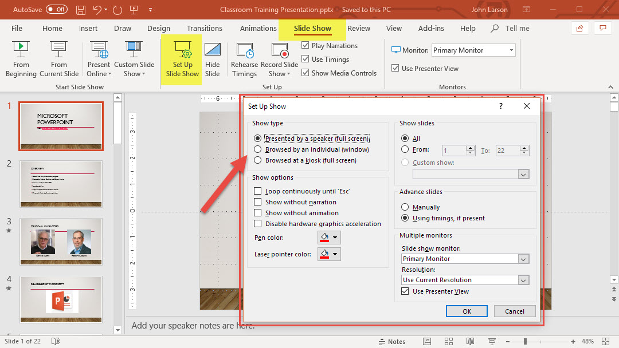Image resolution: width=619 pixels, height=348 pixels.
Task: Confirm dialog with OK button
Action: pyautogui.click(x=467, y=311)
